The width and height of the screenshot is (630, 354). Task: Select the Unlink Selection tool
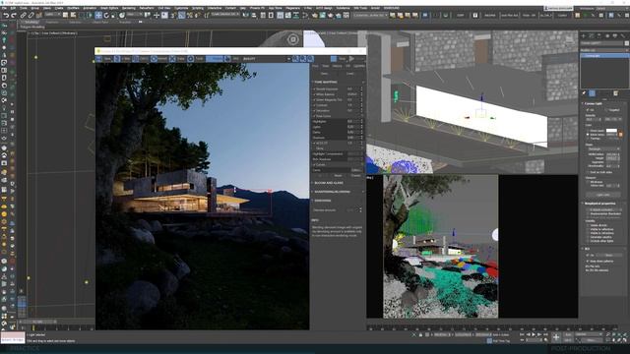tap(31, 16)
